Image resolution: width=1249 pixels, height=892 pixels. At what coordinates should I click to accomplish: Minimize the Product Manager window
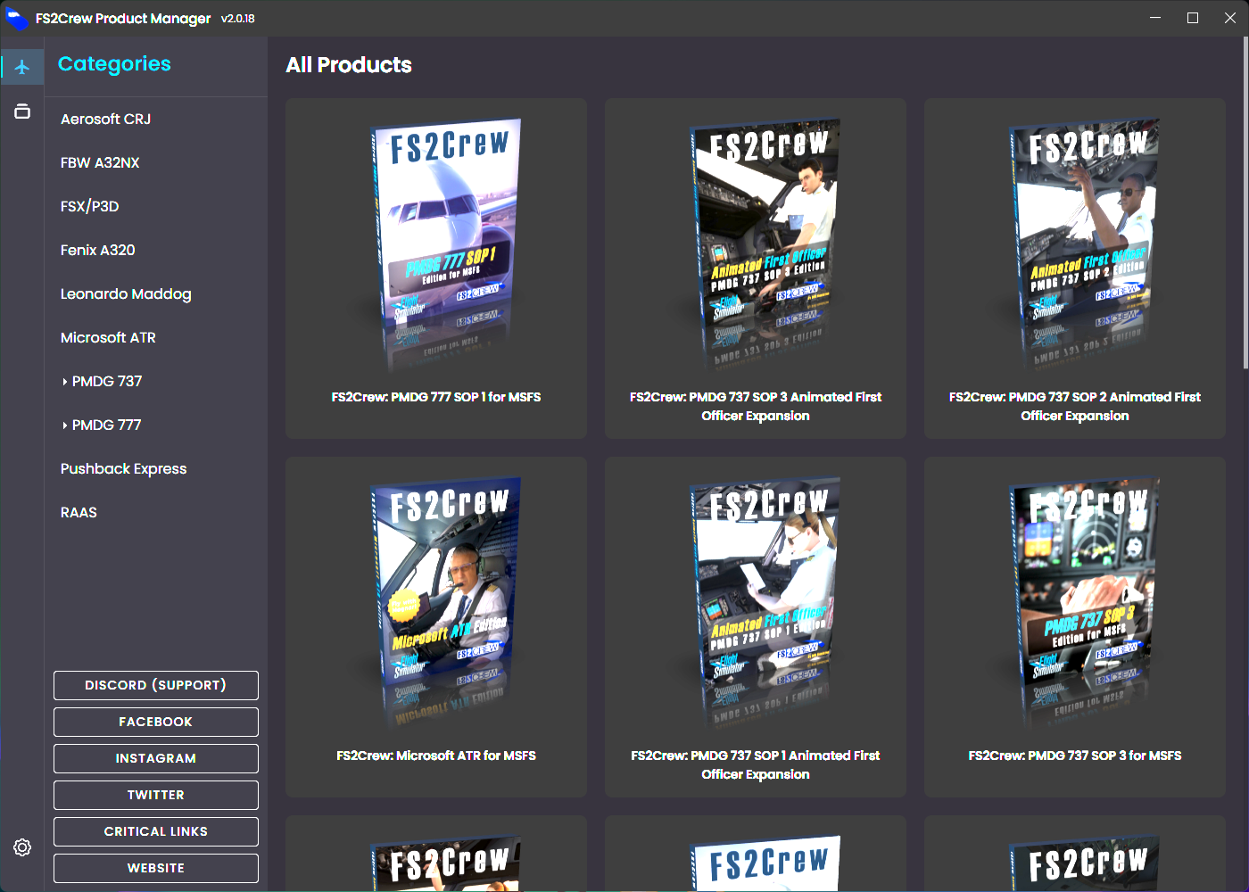[1155, 18]
